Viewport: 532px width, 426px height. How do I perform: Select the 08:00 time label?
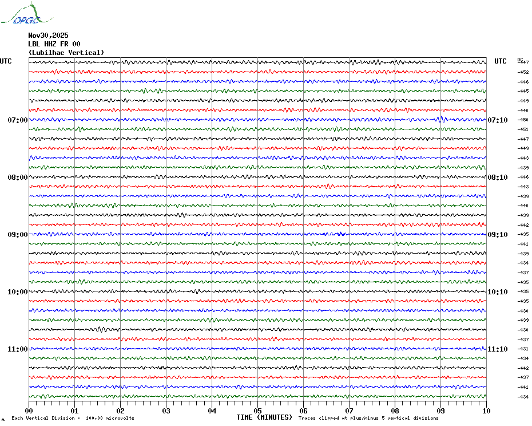(18, 178)
